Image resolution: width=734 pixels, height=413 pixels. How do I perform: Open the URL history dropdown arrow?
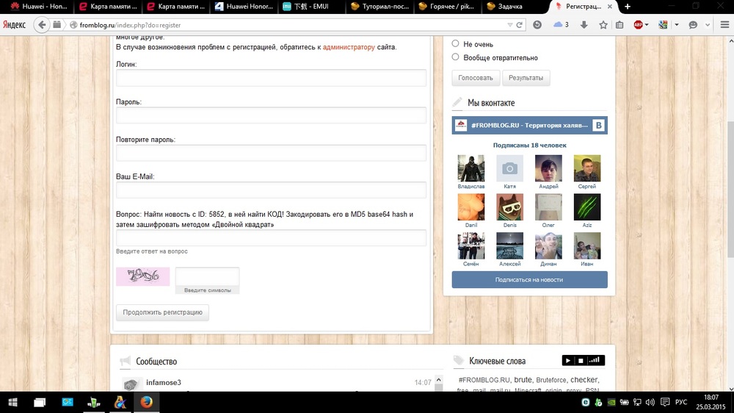(x=510, y=24)
